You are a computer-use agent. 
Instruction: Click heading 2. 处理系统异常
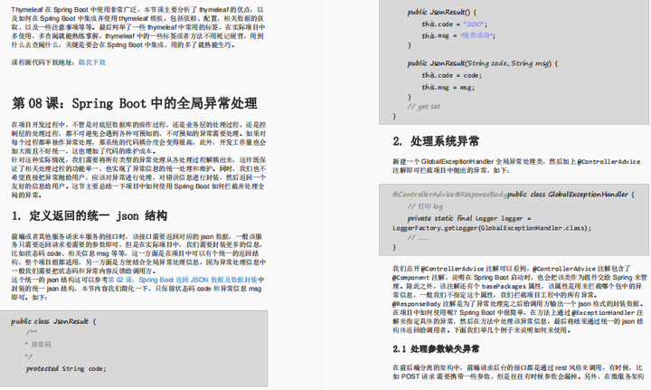pos(436,141)
